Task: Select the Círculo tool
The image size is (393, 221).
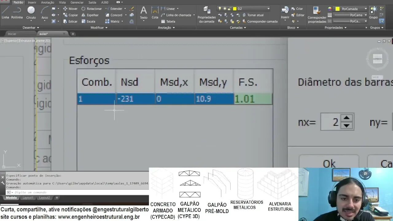Action: 31,13
